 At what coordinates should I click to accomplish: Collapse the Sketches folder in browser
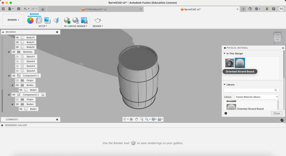click(9, 52)
